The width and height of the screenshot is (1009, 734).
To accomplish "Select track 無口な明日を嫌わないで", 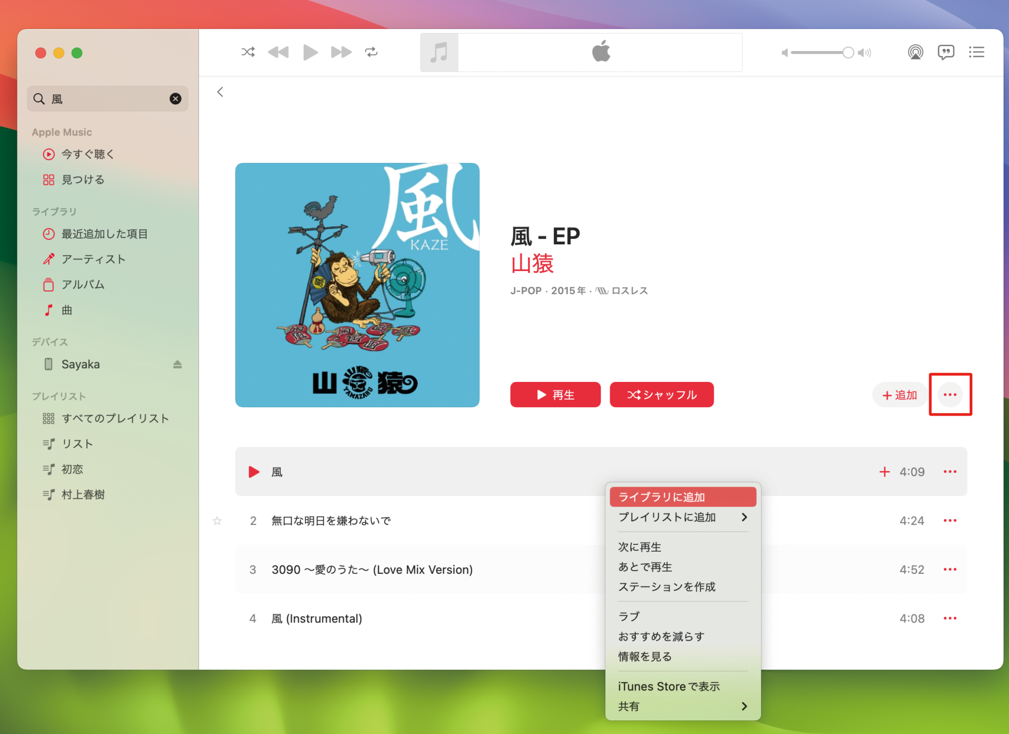I will (601, 521).
